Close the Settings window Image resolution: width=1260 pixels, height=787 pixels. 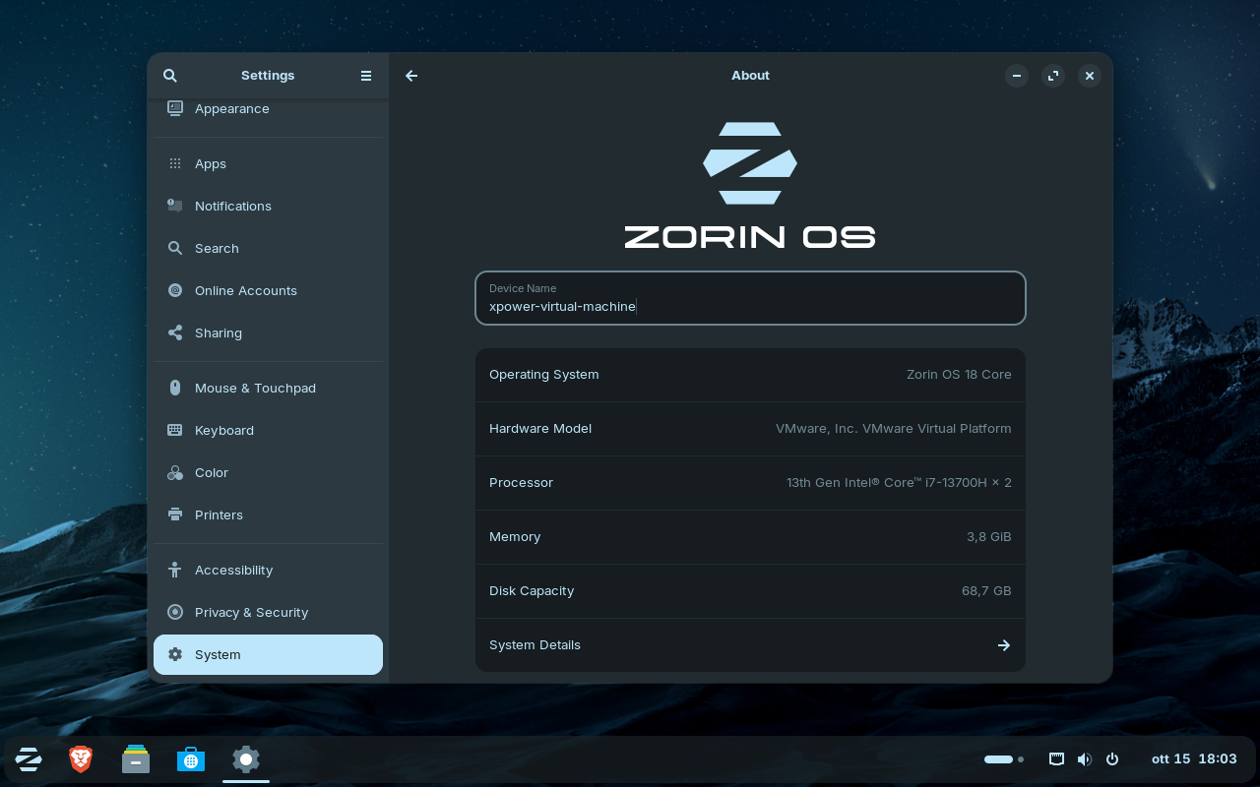click(x=1089, y=76)
